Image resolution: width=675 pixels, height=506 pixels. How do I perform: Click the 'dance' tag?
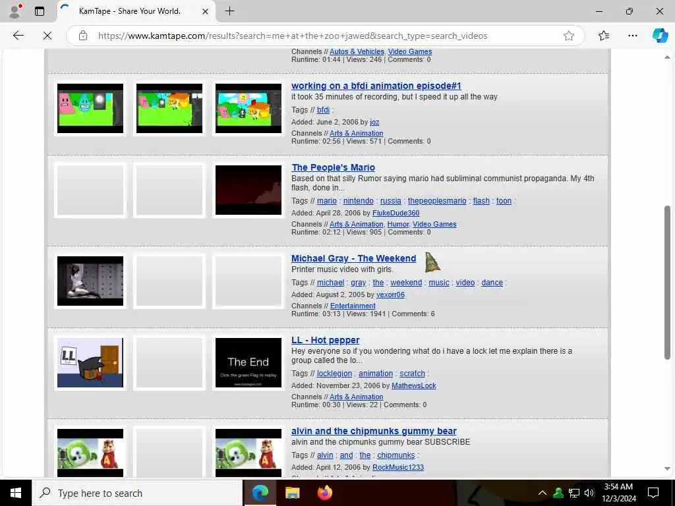click(492, 283)
